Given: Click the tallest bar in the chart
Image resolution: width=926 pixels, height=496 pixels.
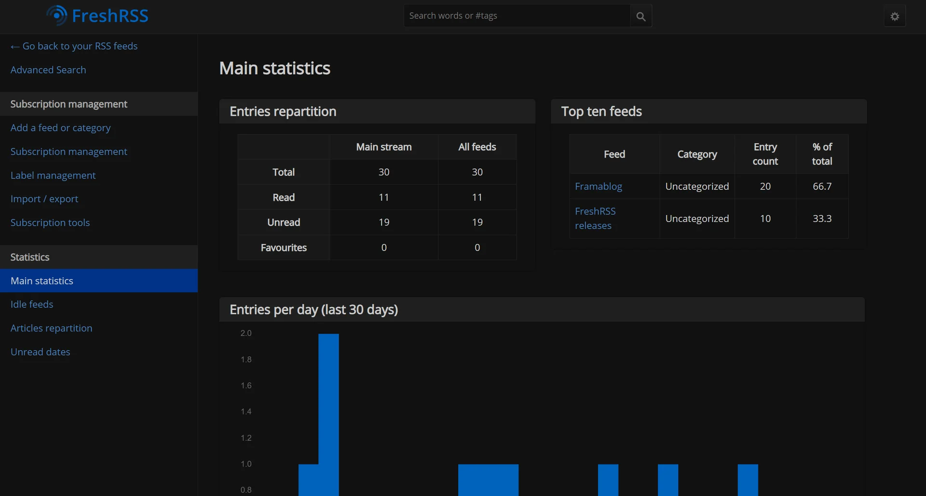Looking at the screenshot, I should tap(328, 415).
